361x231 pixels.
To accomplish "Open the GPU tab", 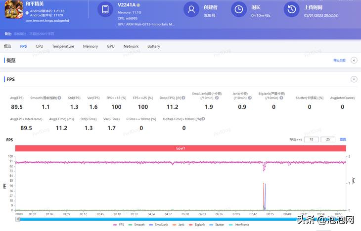I will click(110, 46).
